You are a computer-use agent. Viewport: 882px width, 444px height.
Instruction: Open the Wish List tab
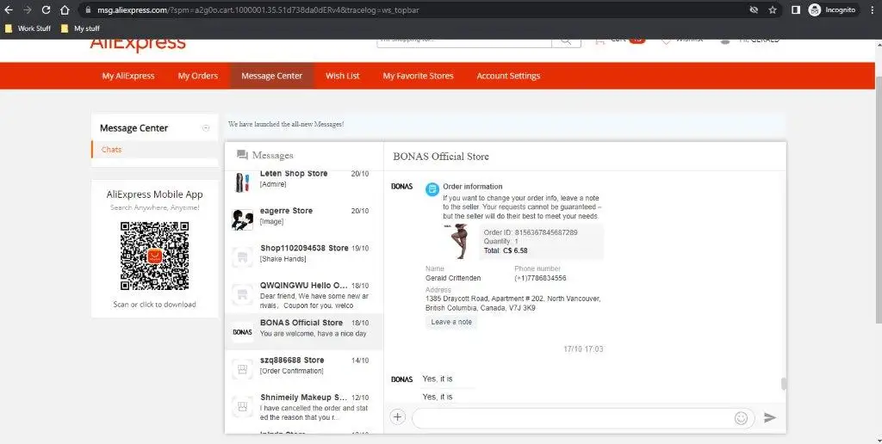pyautogui.click(x=343, y=76)
